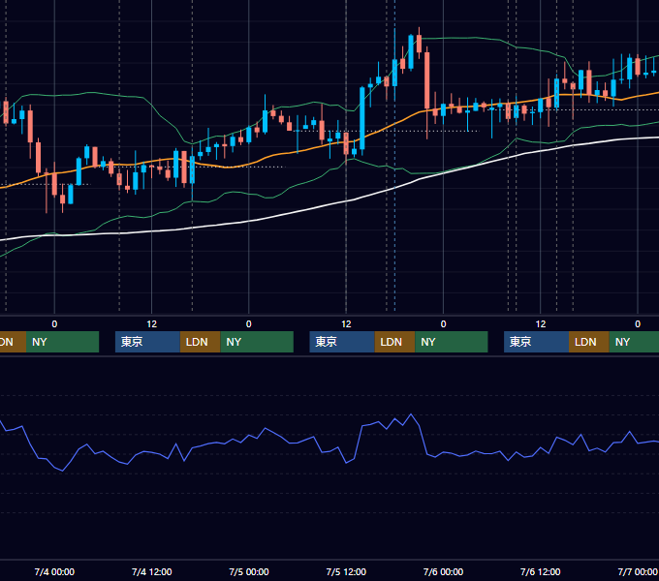Screen dimensions: 659x581
Task: Click the tall blue candle after 7/5 12:00
Action: tap(362, 118)
